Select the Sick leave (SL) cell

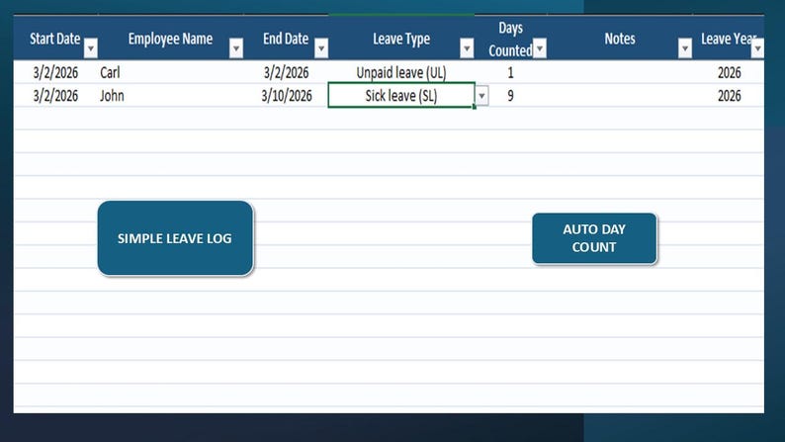pyautogui.click(x=401, y=95)
